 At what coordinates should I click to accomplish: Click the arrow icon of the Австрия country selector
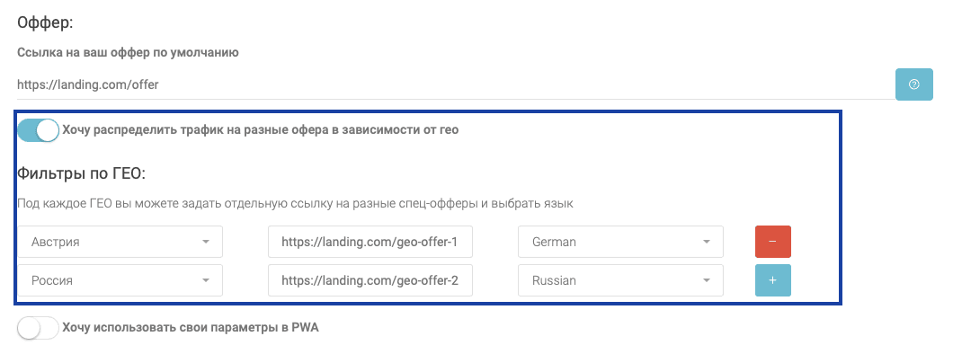pos(205,242)
